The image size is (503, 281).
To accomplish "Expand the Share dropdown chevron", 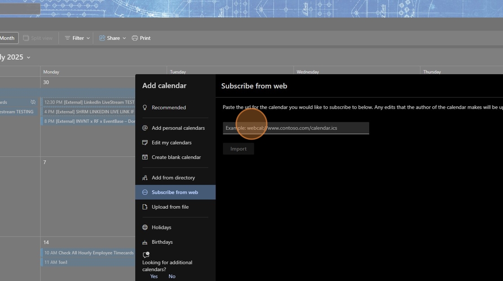I will [x=124, y=38].
